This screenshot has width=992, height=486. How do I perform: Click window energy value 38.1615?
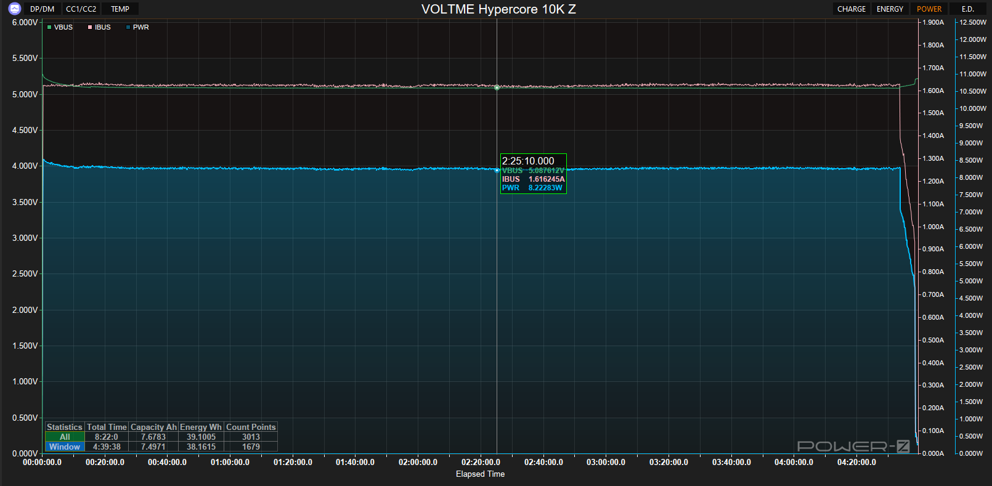tap(201, 447)
